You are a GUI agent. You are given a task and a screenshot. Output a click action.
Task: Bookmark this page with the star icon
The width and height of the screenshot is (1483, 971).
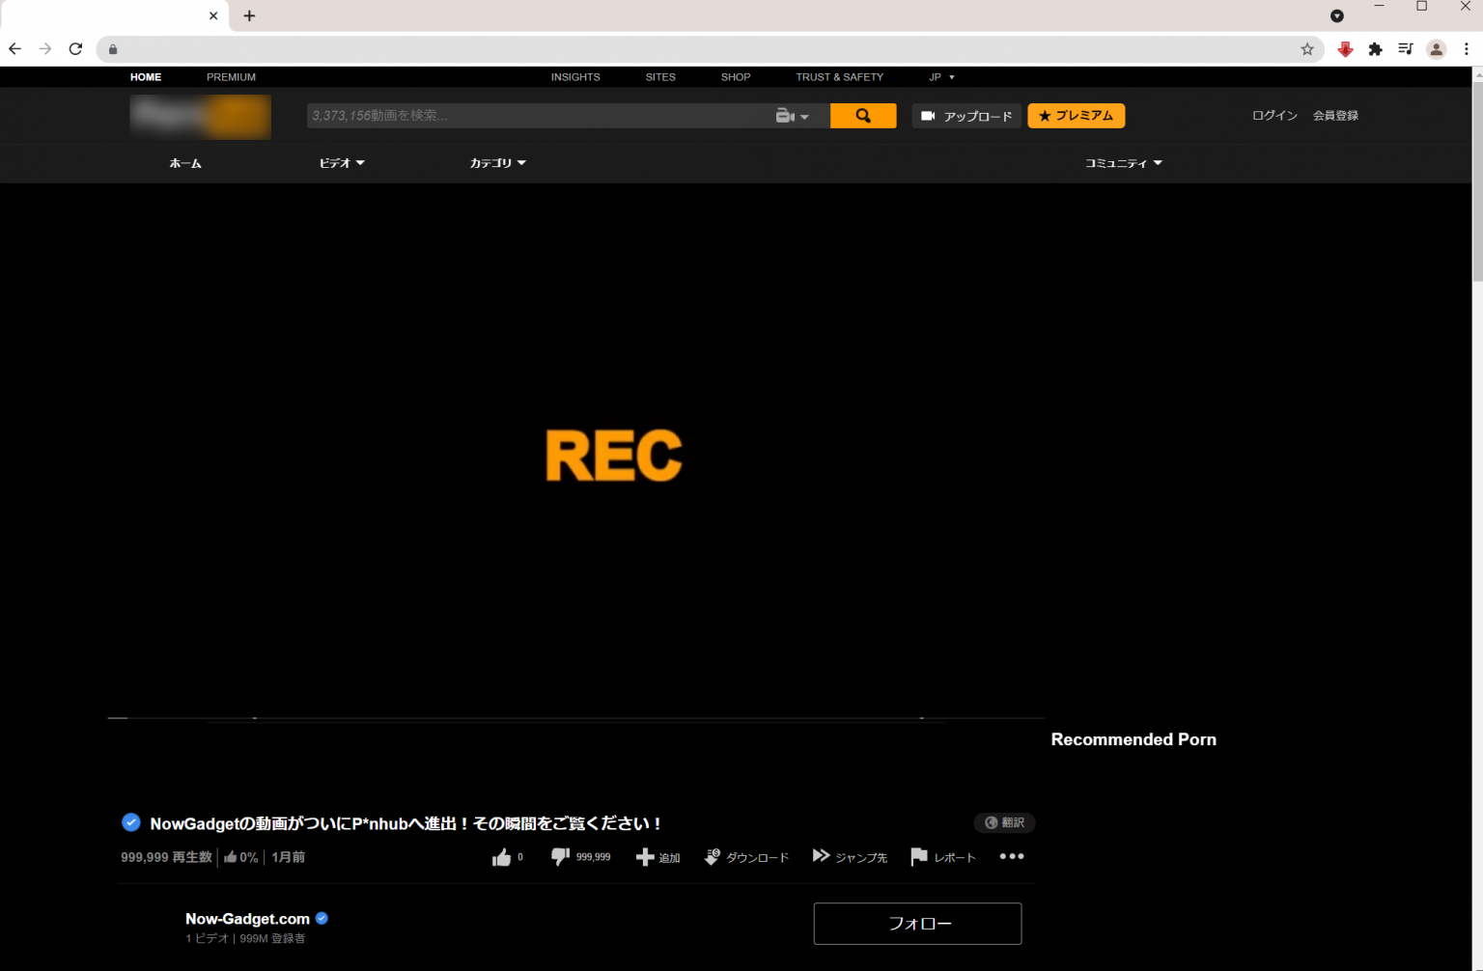pyautogui.click(x=1307, y=49)
